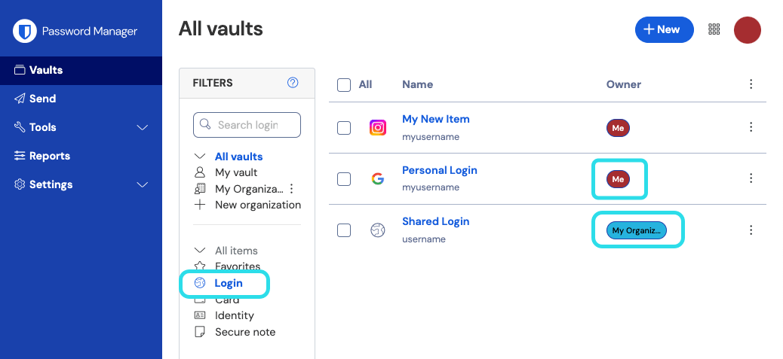Select the Shared Login row checkbox
Screen dimensions: 783x359
344,230
